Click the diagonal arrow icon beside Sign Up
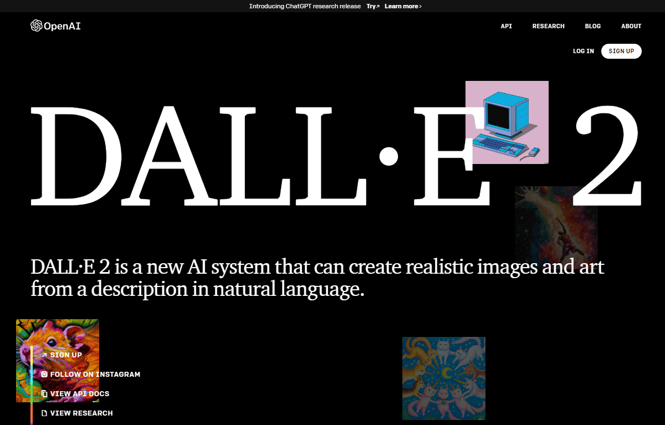 pyautogui.click(x=44, y=355)
